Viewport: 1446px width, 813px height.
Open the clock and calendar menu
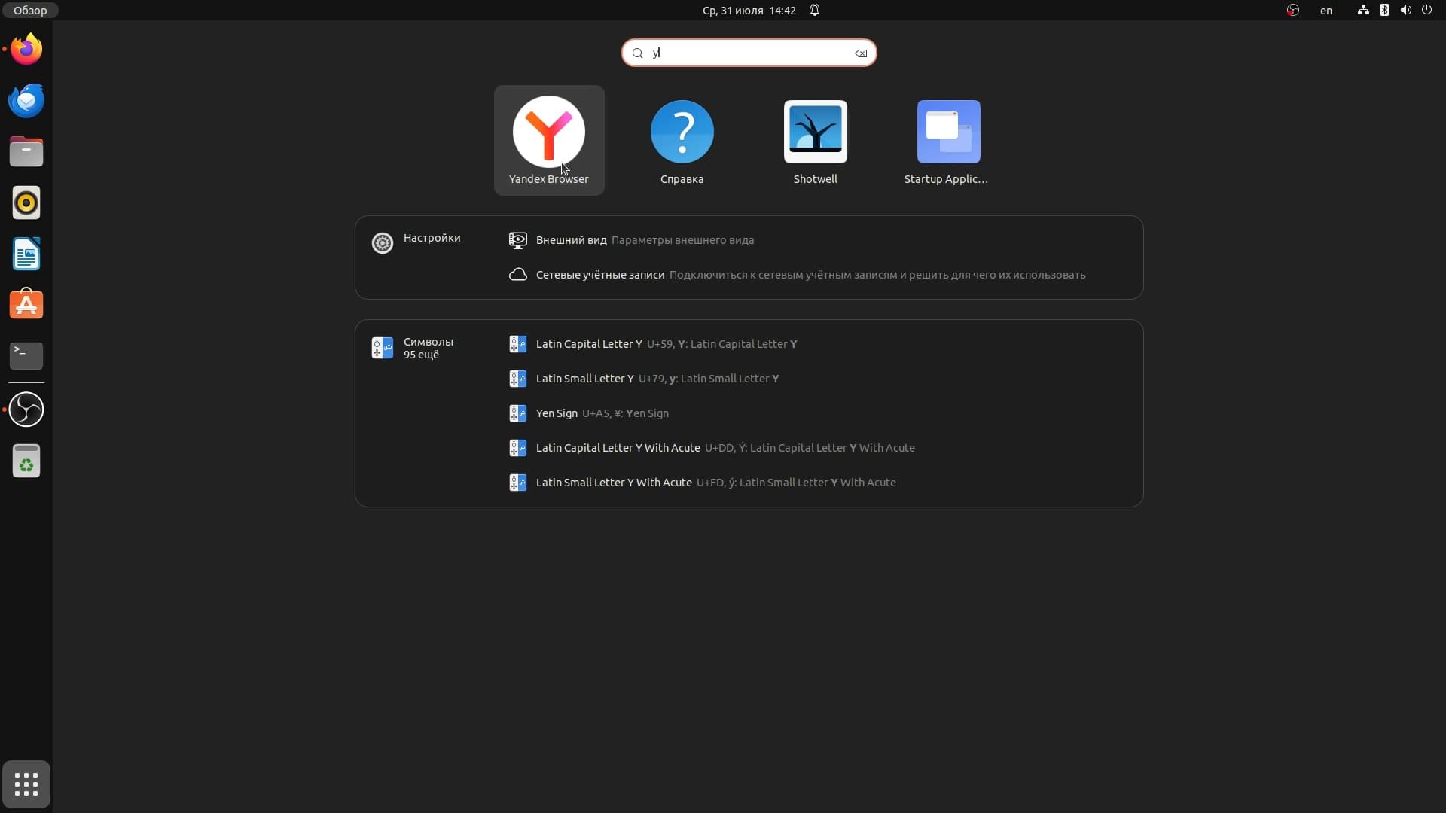(749, 11)
